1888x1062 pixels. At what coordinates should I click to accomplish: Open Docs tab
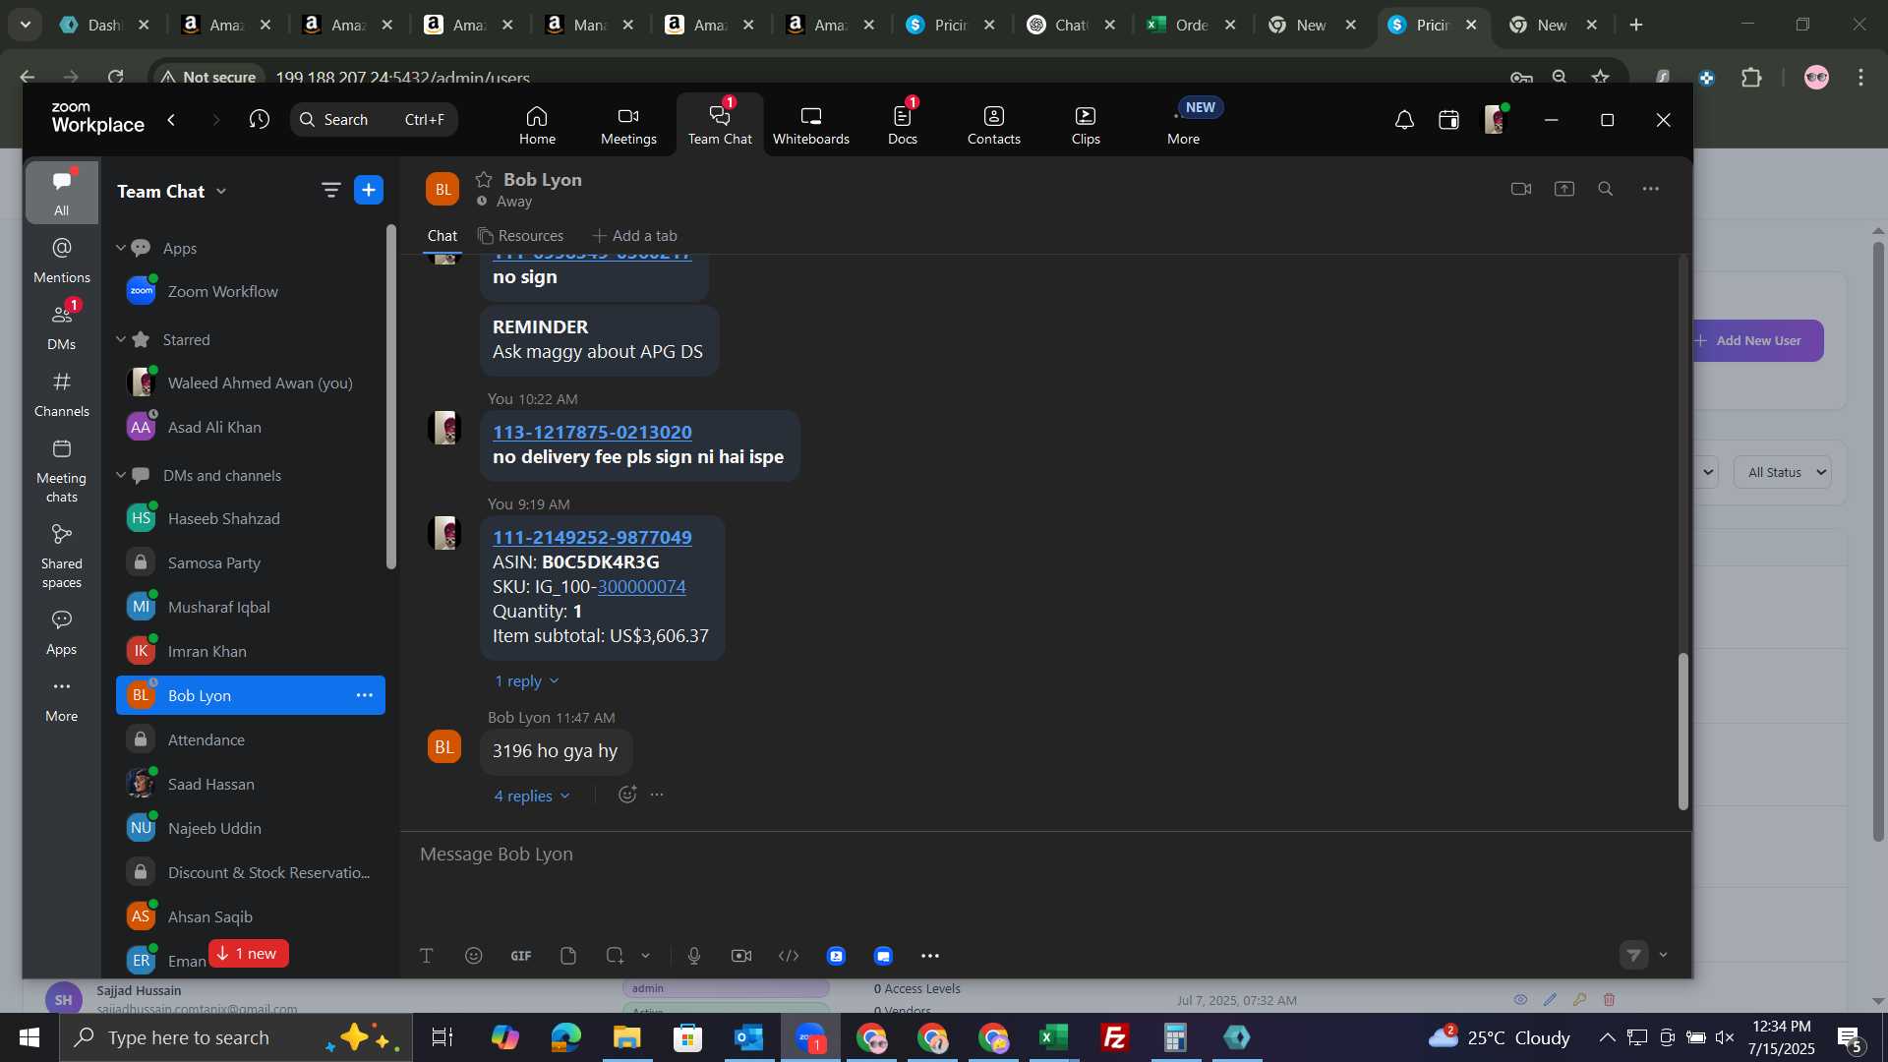pos(902,125)
